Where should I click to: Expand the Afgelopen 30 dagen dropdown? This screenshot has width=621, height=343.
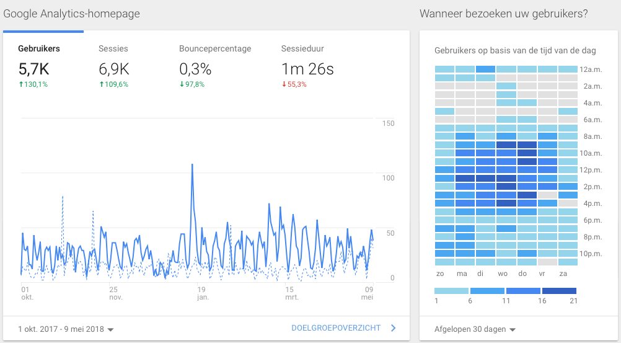[475, 329]
